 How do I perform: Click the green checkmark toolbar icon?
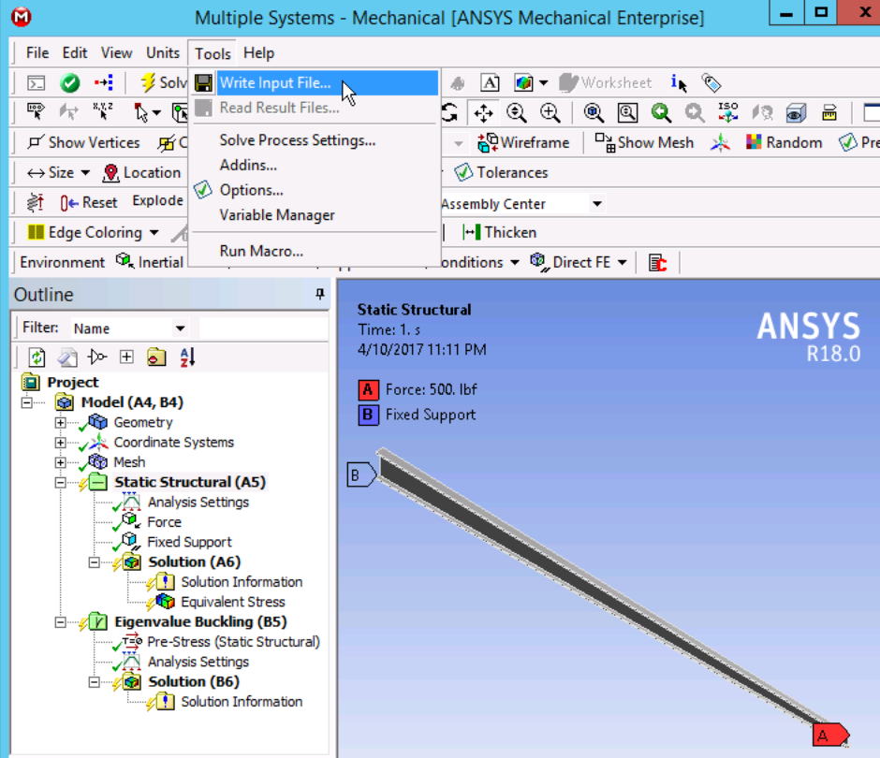coord(69,83)
